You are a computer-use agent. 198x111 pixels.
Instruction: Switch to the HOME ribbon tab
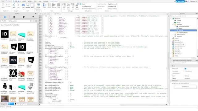(x=24, y=1)
